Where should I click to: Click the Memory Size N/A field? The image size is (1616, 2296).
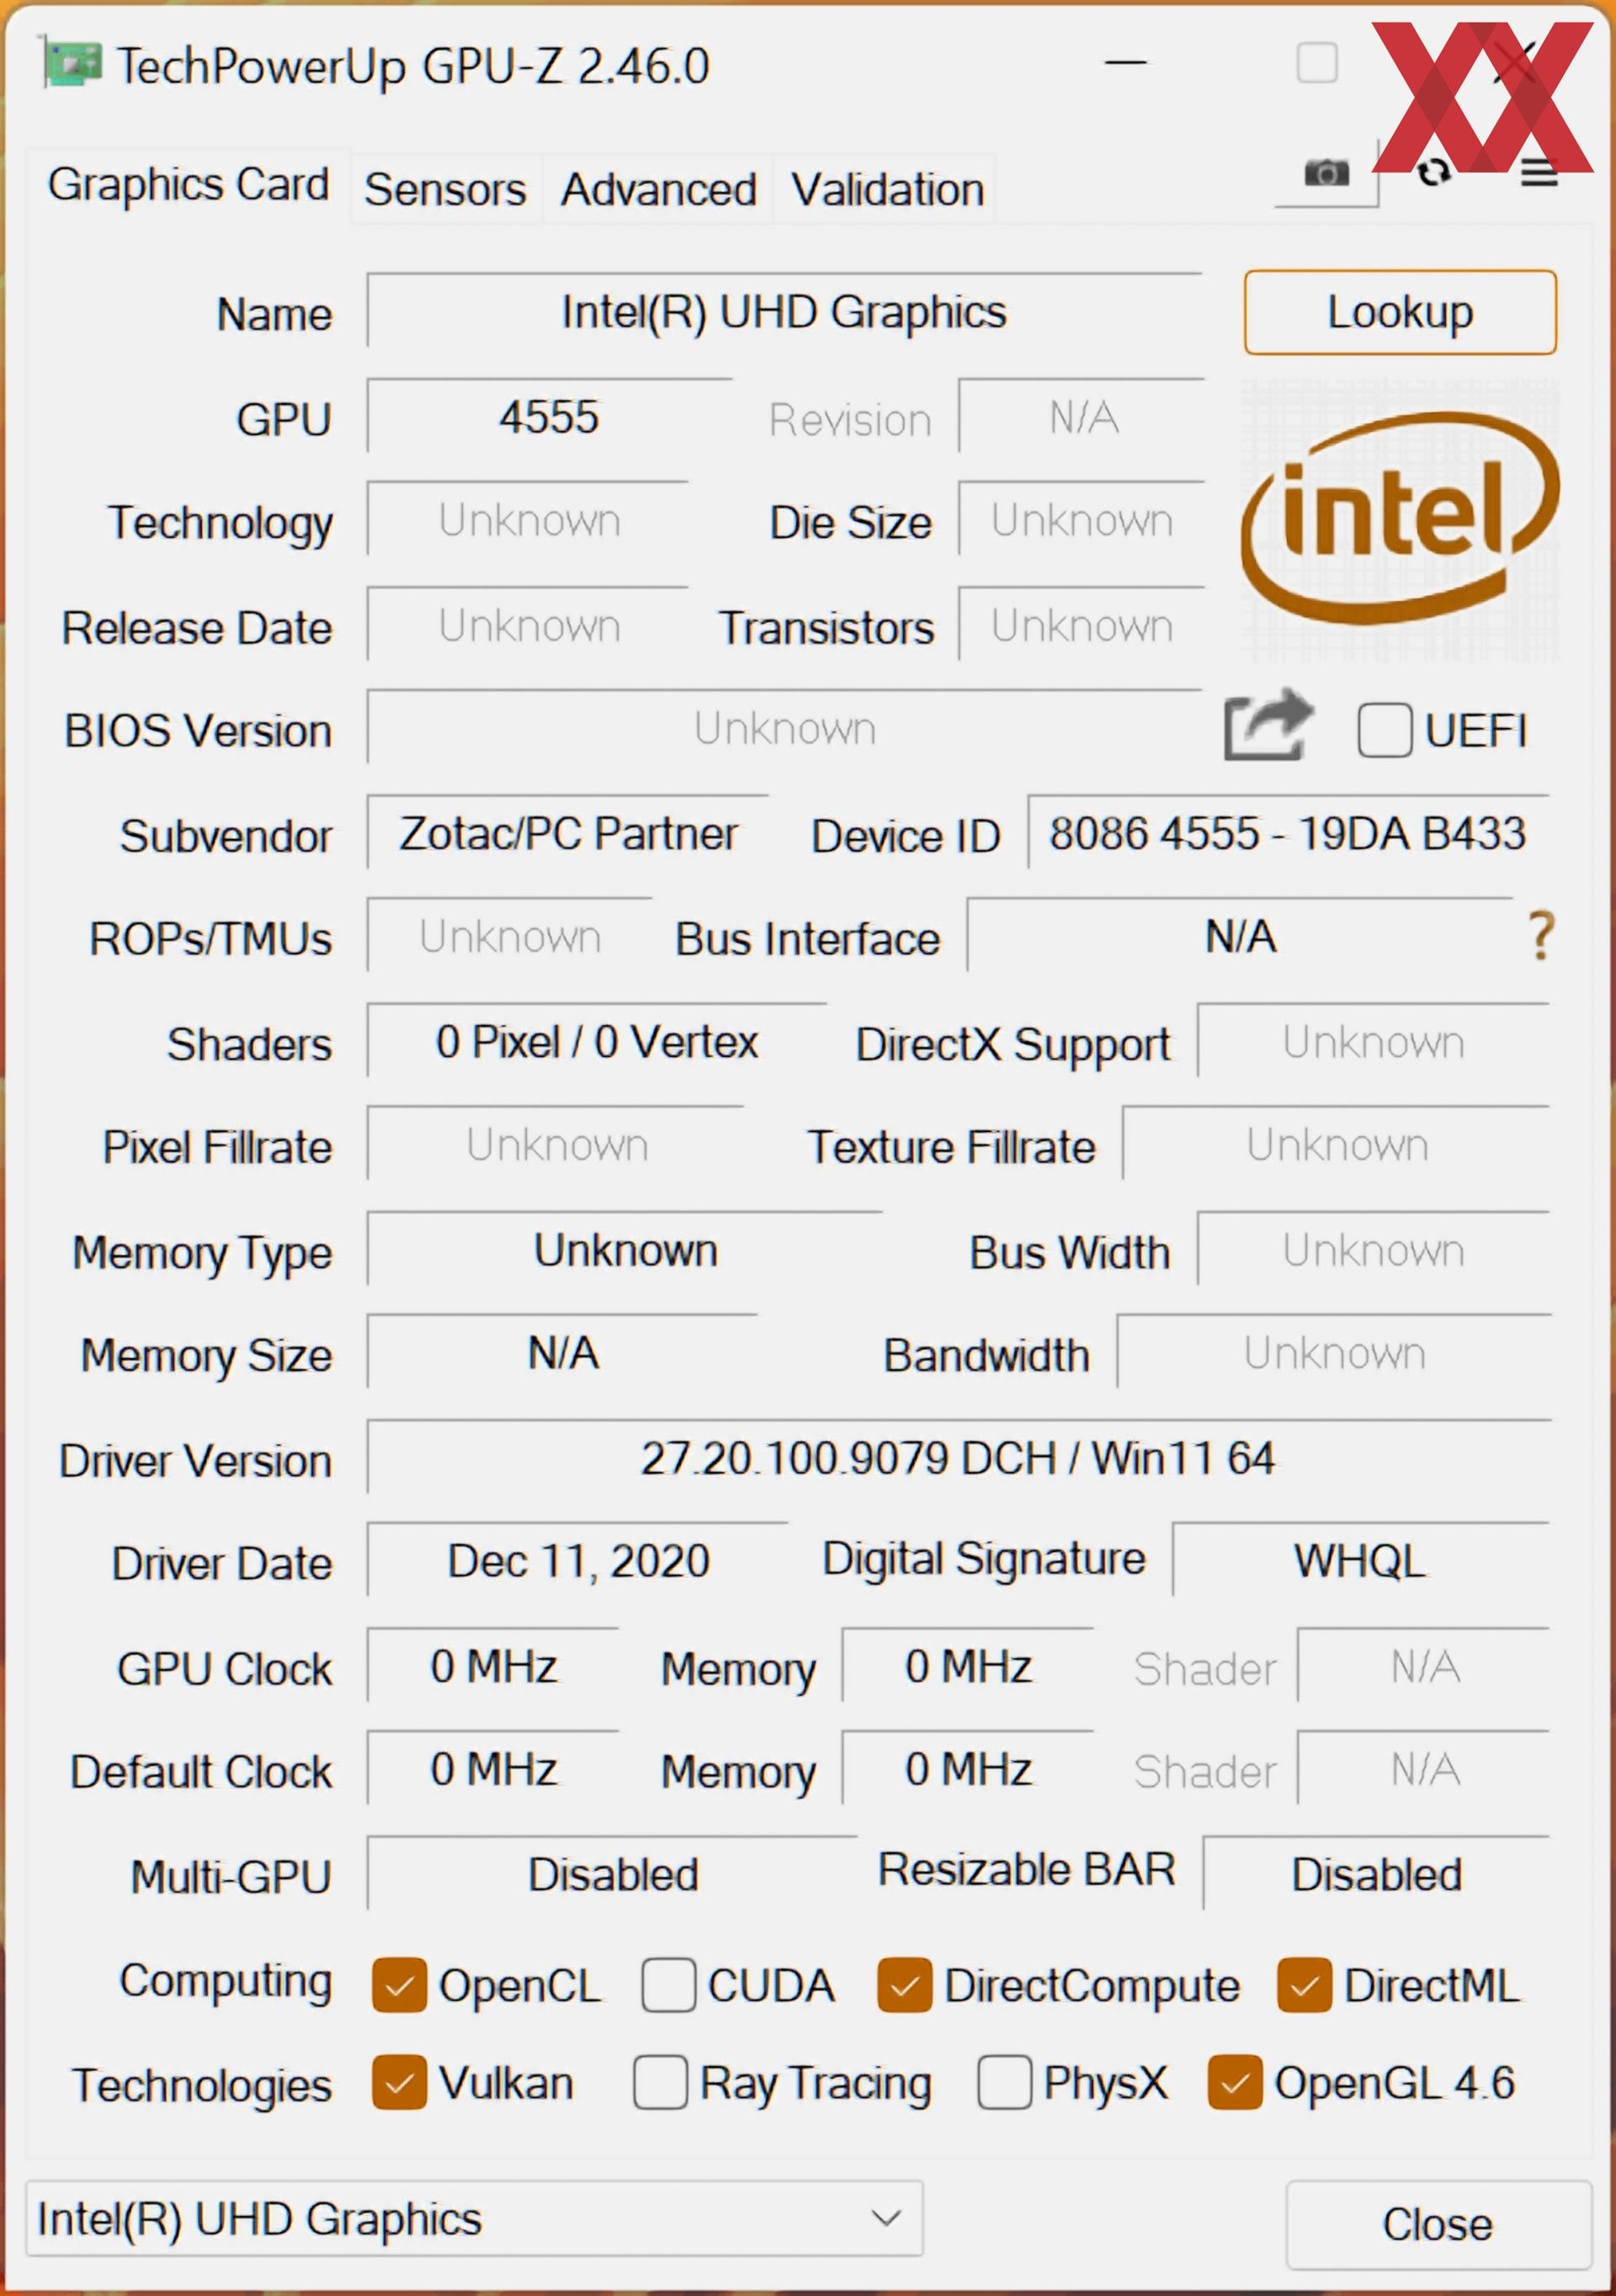562,1352
